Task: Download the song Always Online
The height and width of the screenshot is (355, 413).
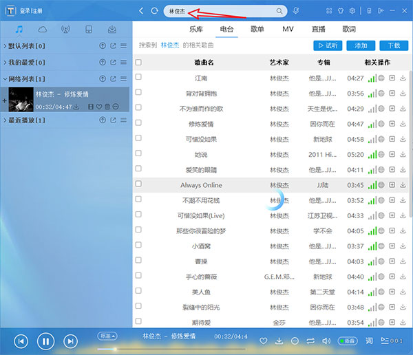Action: [x=403, y=185]
